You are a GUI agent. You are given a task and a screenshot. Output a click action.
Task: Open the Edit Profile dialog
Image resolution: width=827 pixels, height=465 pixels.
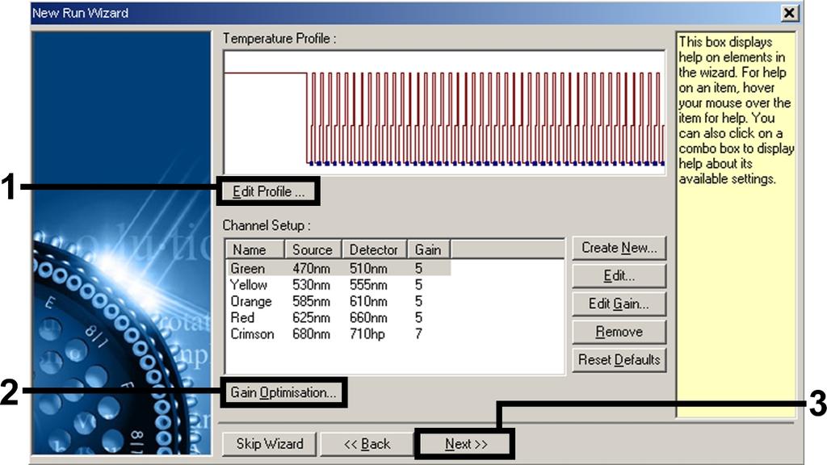point(268,191)
